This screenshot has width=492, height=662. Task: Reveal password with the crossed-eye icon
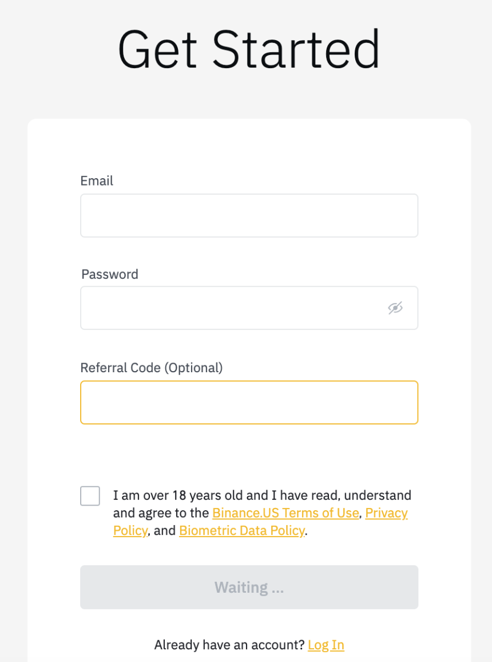[395, 308]
